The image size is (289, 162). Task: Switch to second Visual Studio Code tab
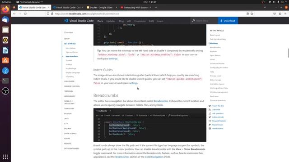pos(68,8)
